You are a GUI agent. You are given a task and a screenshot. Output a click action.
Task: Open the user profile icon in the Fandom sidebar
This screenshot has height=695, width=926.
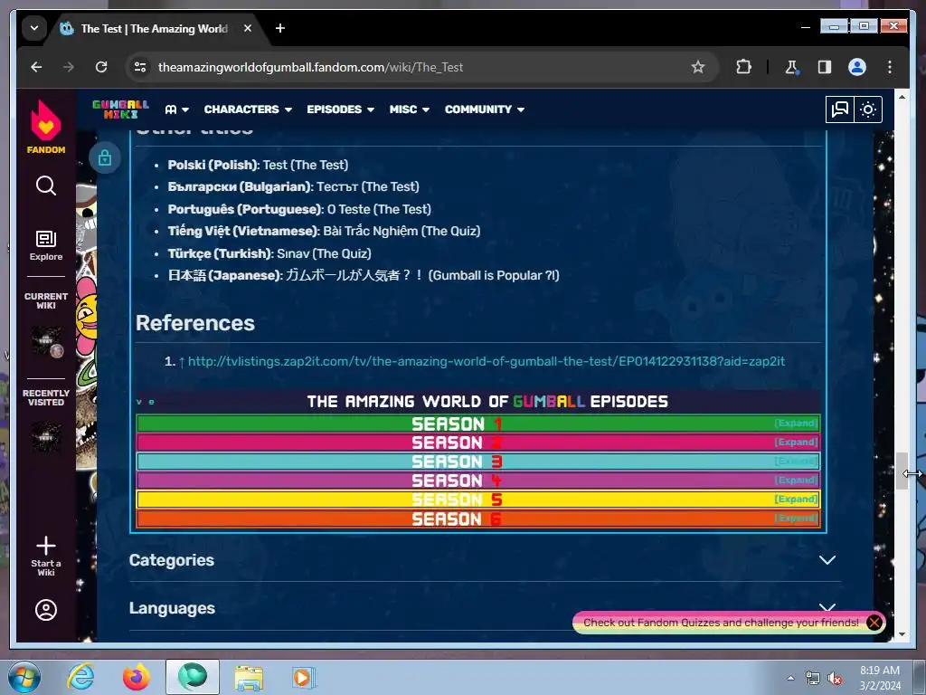point(46,610)
